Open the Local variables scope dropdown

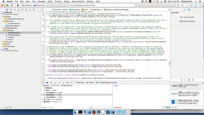click(45, 107)
